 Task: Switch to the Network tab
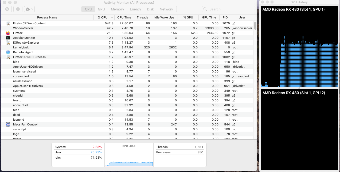[x=166, y=9]
